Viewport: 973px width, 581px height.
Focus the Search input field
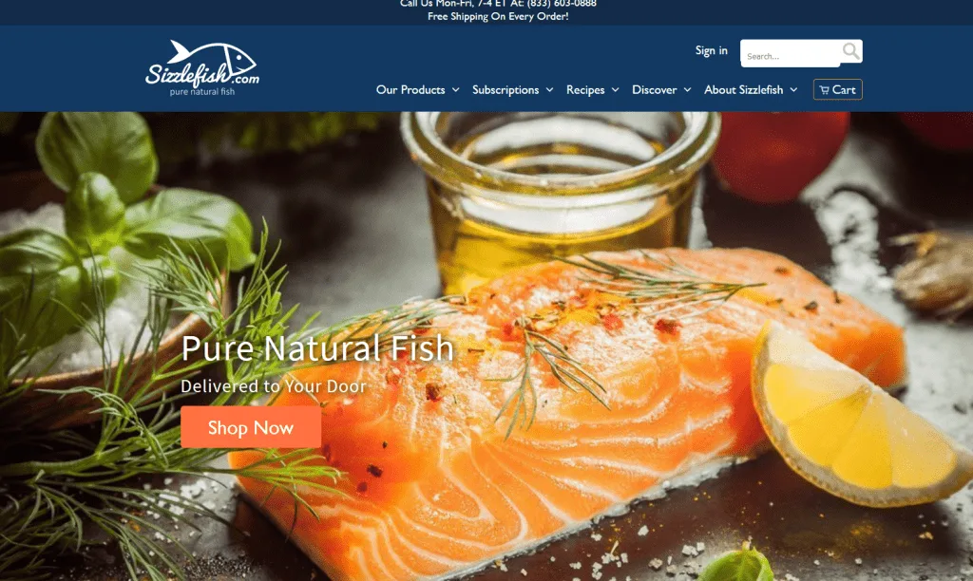coord(790,55)
